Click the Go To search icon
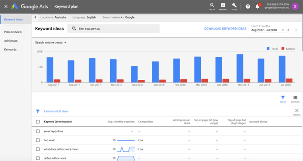Viewport: 303px width, 161px height. [212, 6]
